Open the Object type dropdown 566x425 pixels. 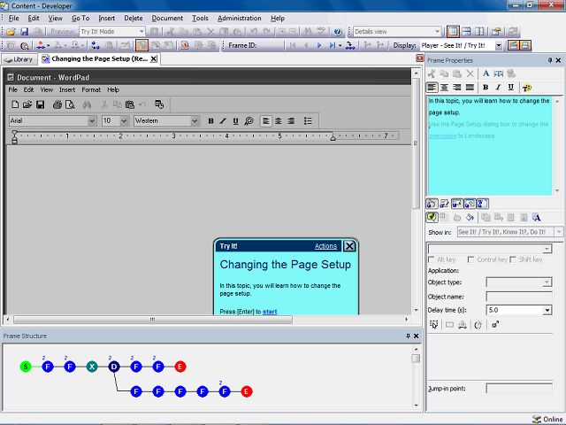(x=547, y=282)
